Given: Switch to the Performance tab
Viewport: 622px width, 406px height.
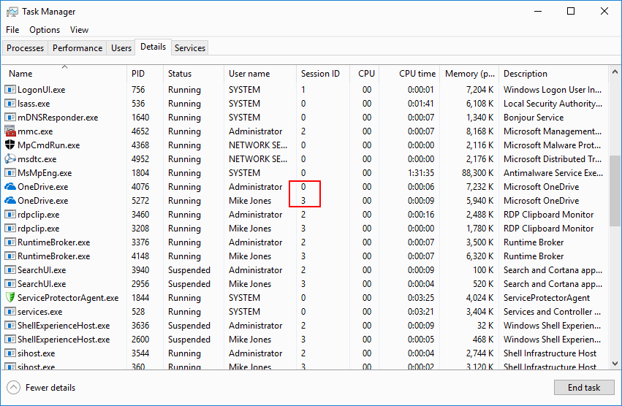Looking at the screenshot, I should (77, 48).
